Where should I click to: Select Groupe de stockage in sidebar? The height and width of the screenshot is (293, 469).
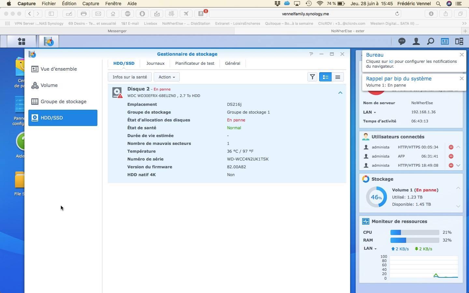coord(63,102)
